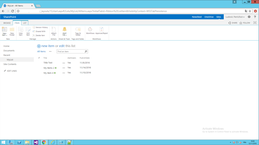Select the All Items view

[41, 51]
